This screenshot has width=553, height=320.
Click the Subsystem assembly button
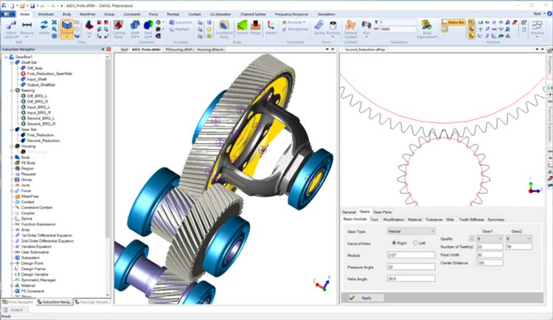pos(181,22)
